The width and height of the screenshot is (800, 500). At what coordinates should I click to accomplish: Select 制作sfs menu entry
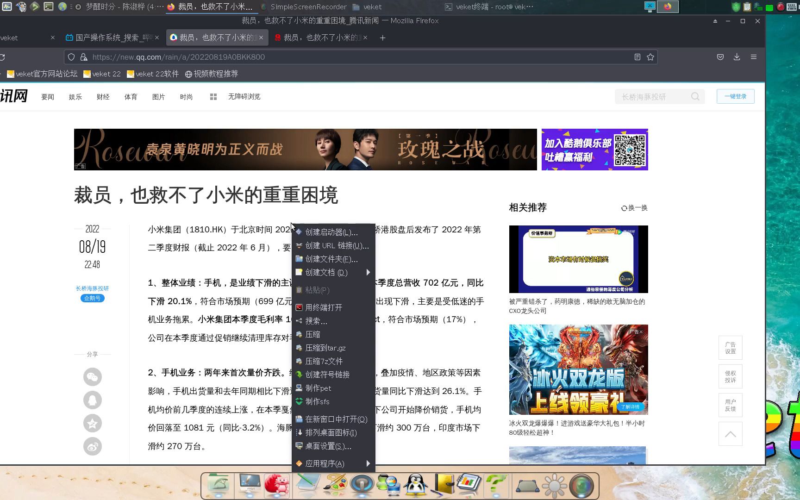click(333, 402)
